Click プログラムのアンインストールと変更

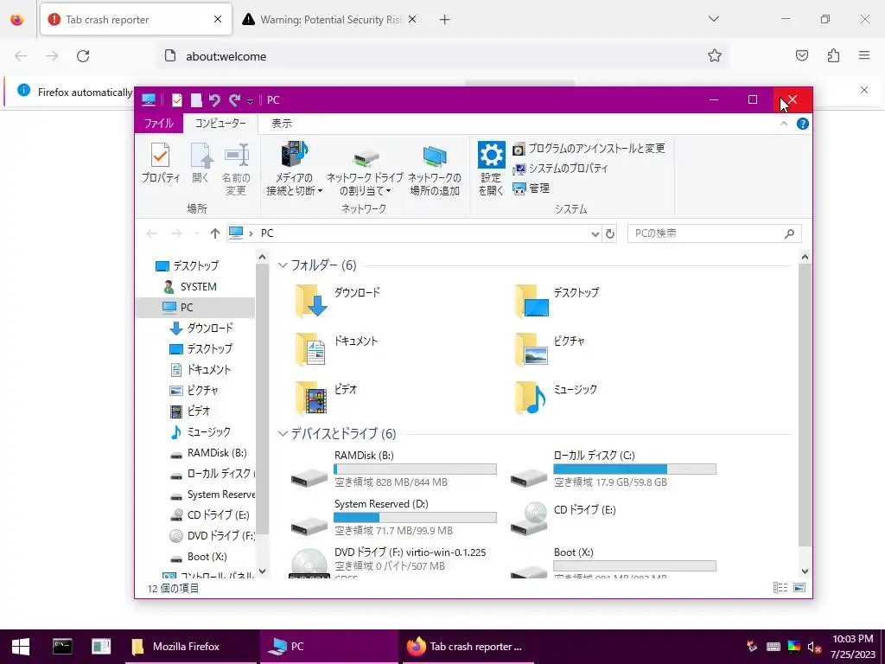coord(589,149)
